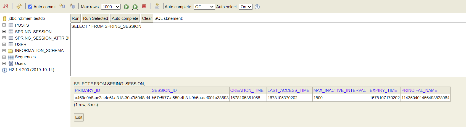Click the SPRING_SESSION_ATTRIBUTES table icon

(11, 38)
